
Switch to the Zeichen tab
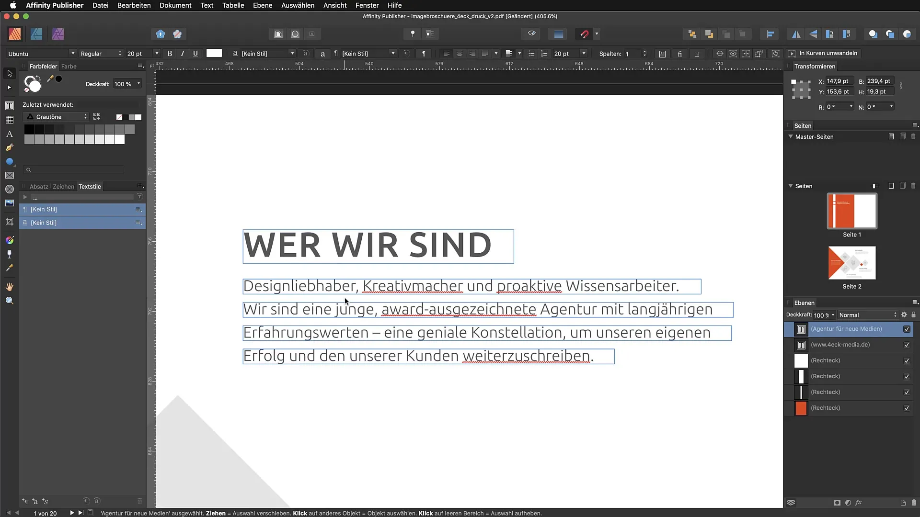pos(63,187)
